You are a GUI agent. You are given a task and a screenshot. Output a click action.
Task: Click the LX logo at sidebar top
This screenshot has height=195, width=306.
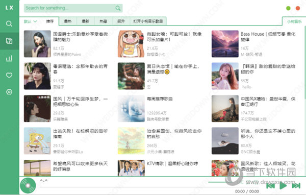click(x=9, y=8)
